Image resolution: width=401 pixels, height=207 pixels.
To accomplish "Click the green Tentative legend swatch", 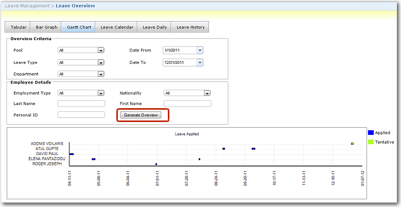I will (371, 142).
